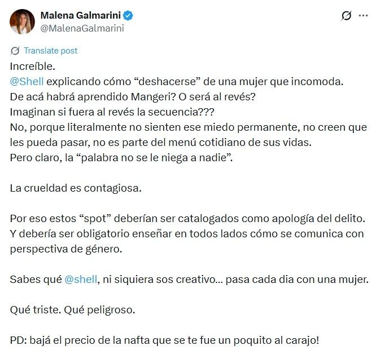Click the small icon before Translate post
The height and width of the screenshot is (350, 376).
pos(15,51)
